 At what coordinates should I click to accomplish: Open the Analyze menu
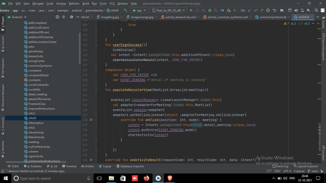(61, 4)
